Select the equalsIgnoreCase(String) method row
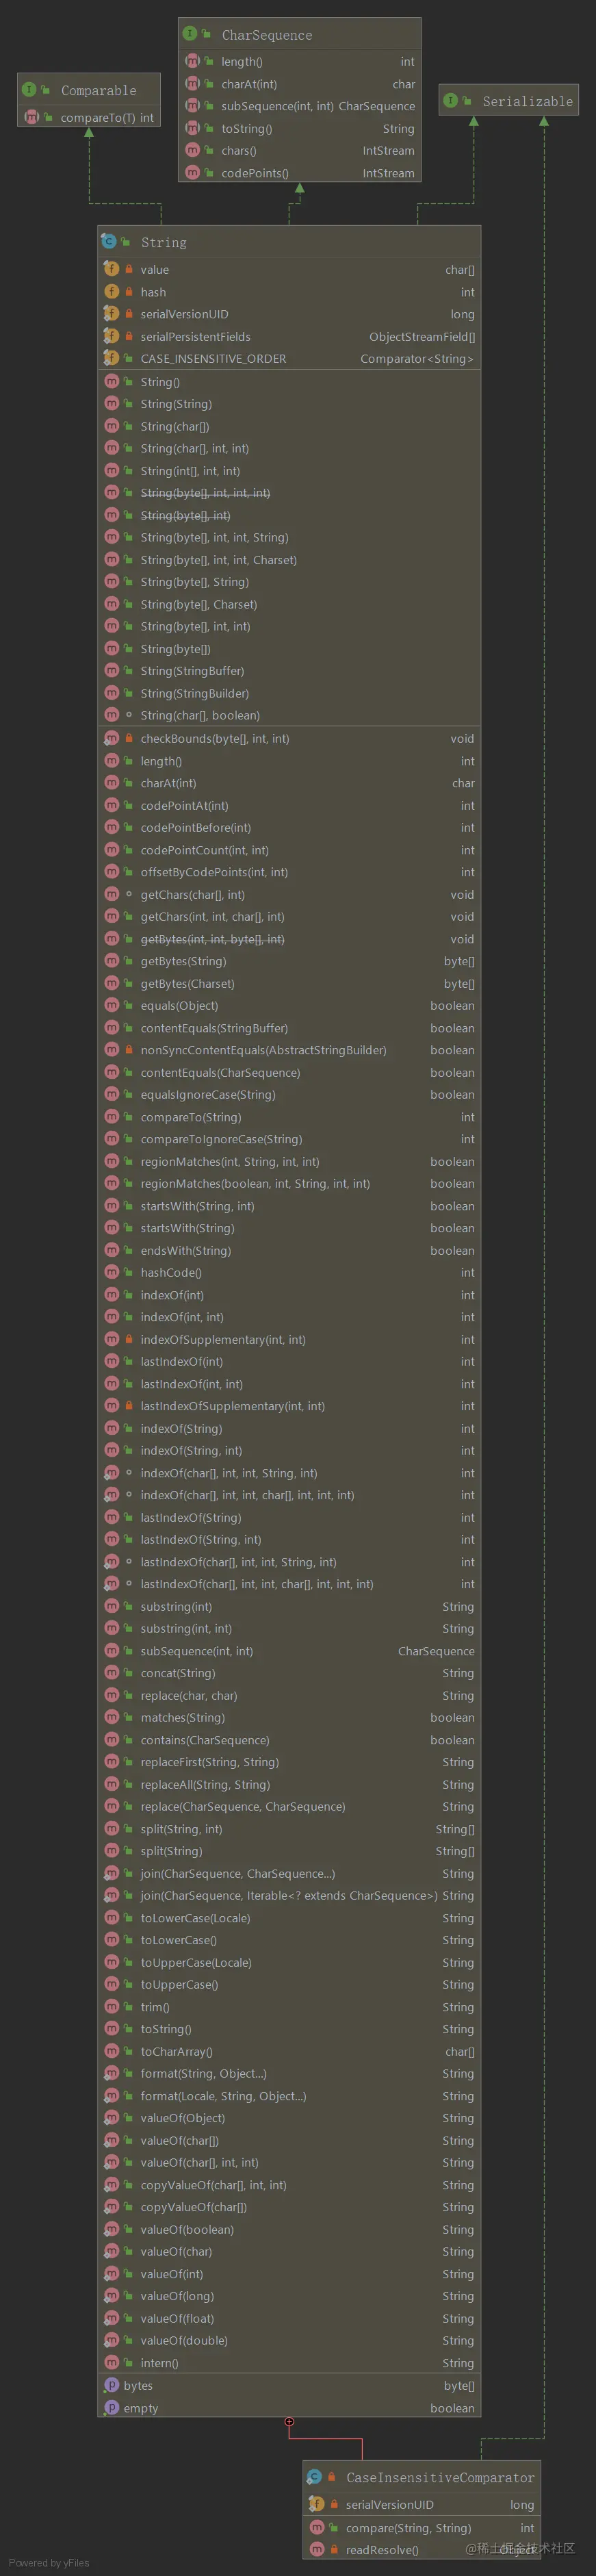This screenshot has height=2576, width=596. tap(289, 1094)
